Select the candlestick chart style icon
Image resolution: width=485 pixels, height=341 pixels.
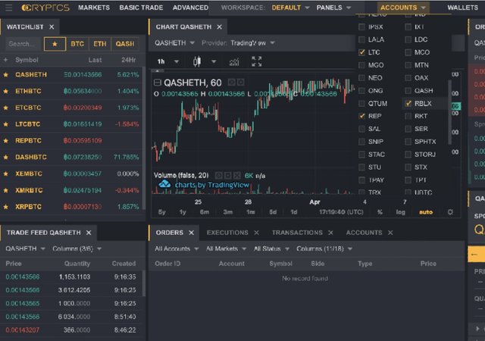point(197,61)
